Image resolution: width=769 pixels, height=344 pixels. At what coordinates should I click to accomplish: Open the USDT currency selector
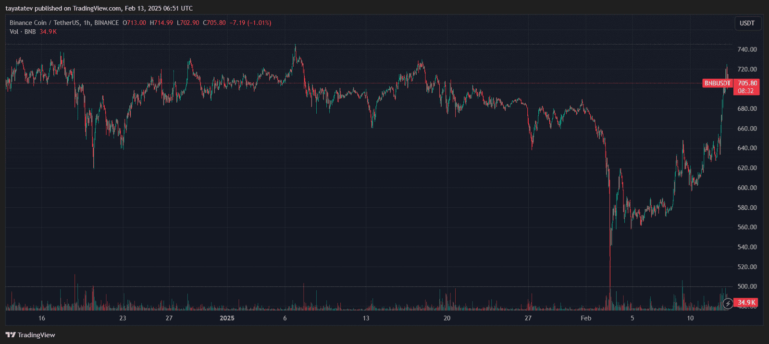point(747,23)
